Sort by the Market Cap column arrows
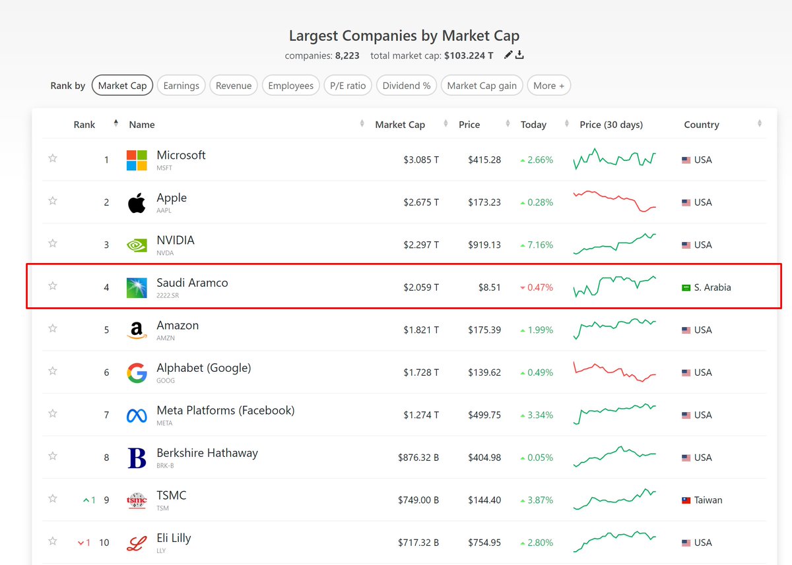This screenshot has height=565, width=792. [x=445, y=124]
